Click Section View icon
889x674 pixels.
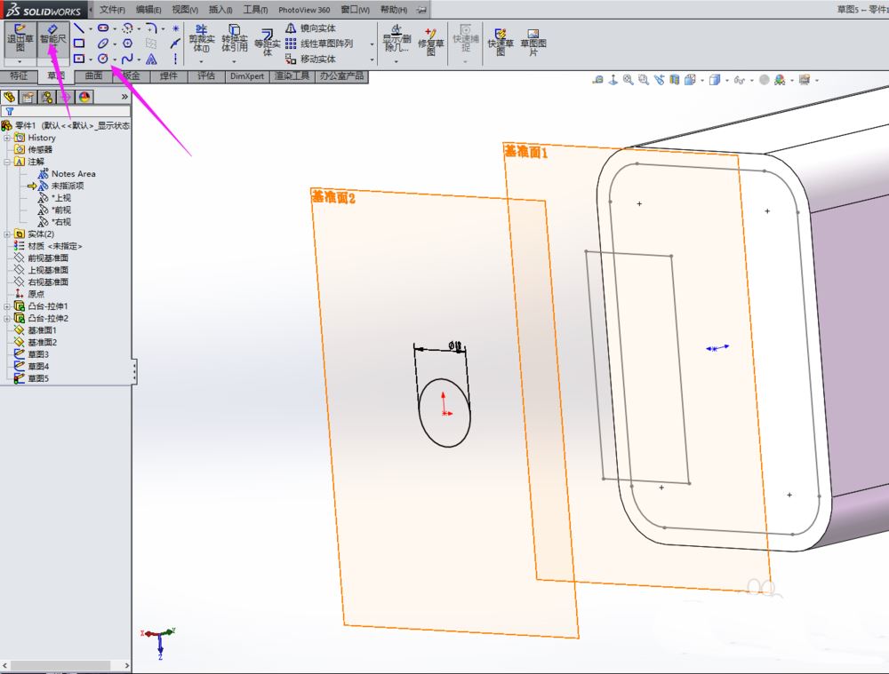click(674, 80)
